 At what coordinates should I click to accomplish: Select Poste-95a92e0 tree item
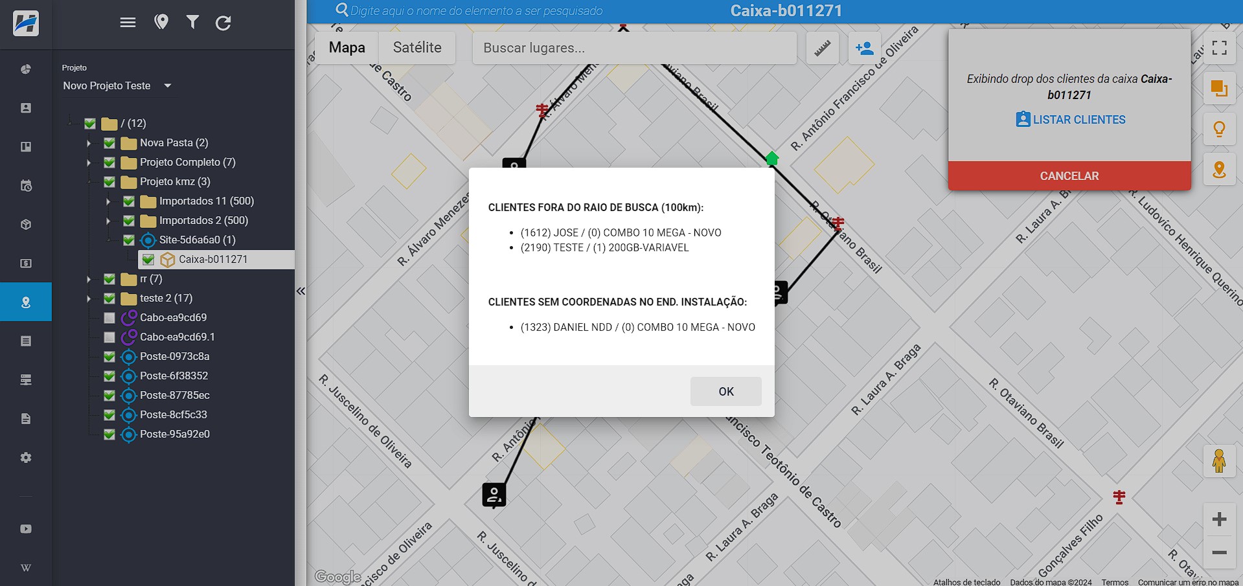175,434
